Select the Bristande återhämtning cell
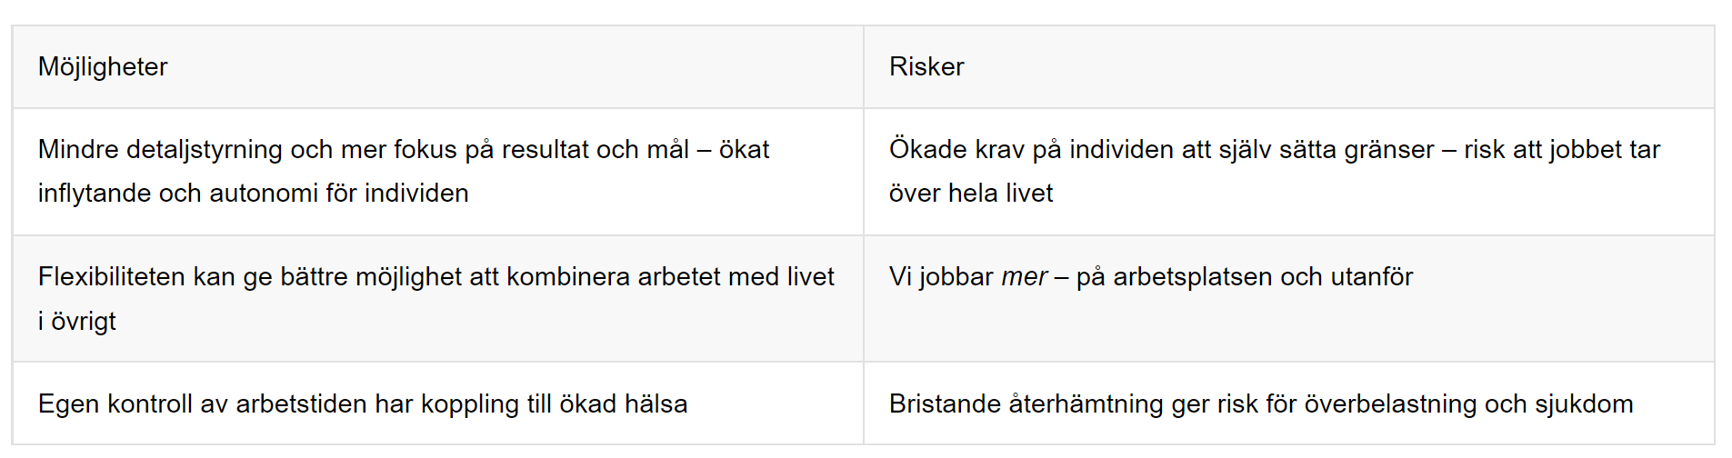Image resolution: width=1732 pixels, height=458 pixels. point(1288,403)
